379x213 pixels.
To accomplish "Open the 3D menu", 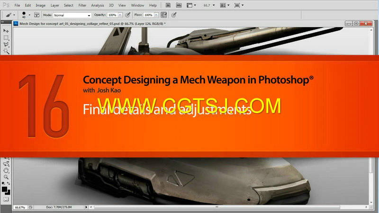I will (111, 5).
